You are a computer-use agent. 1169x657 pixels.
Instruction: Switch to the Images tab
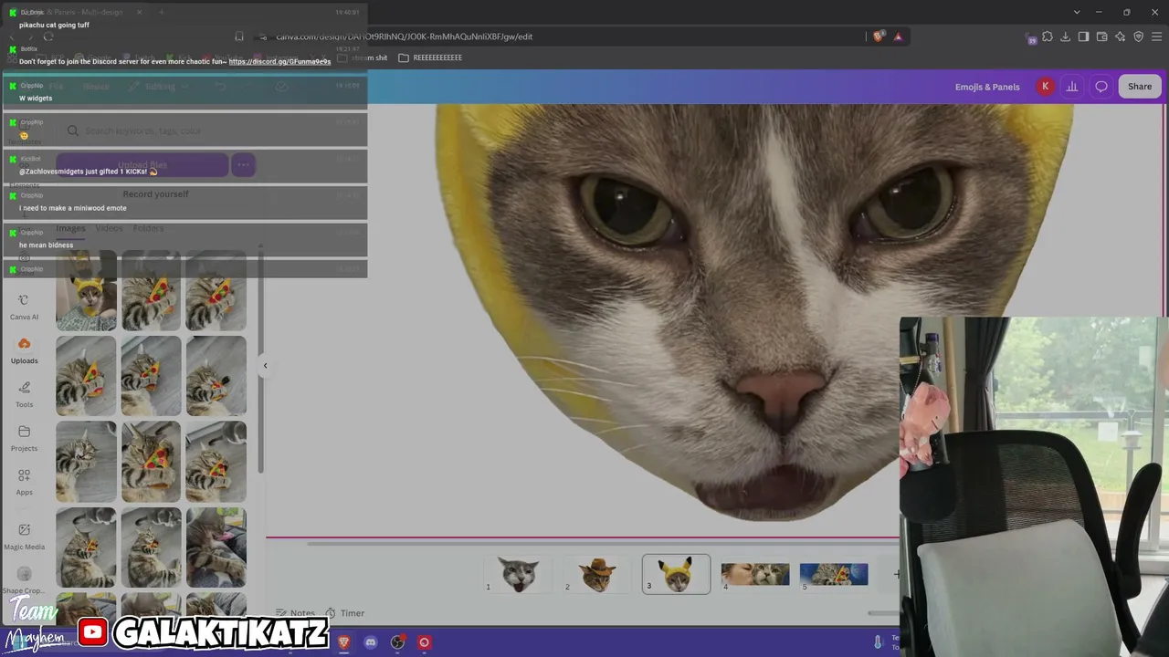point(70,228)
